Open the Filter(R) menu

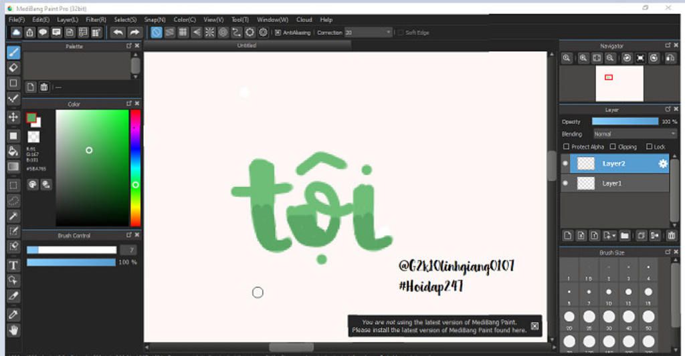pos(96,19)
